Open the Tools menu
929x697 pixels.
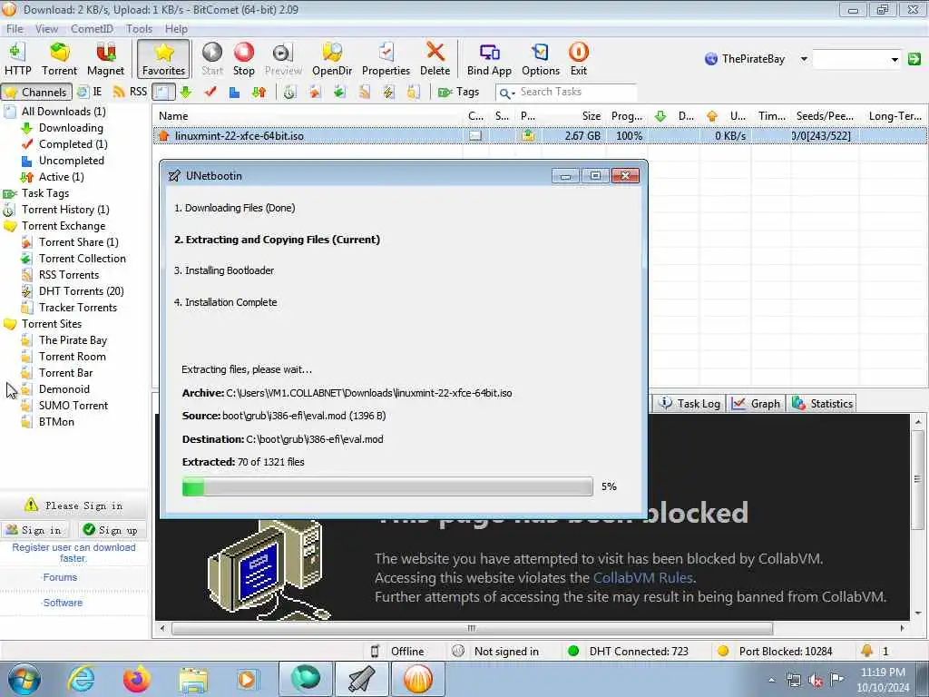(139, 28)
